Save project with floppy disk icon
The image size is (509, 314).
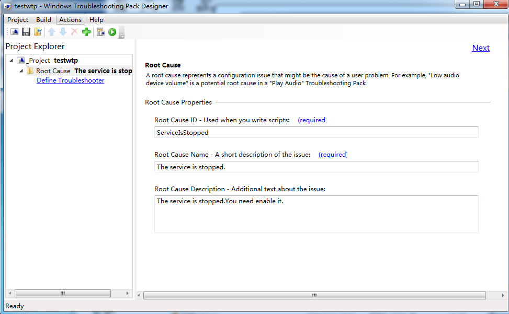point(26,32)
